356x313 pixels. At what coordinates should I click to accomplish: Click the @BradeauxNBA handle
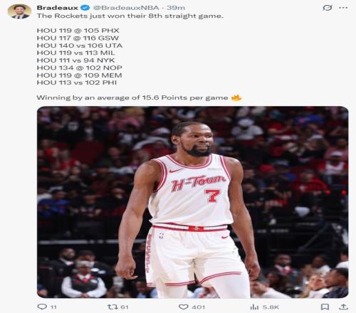coord(126,8)
